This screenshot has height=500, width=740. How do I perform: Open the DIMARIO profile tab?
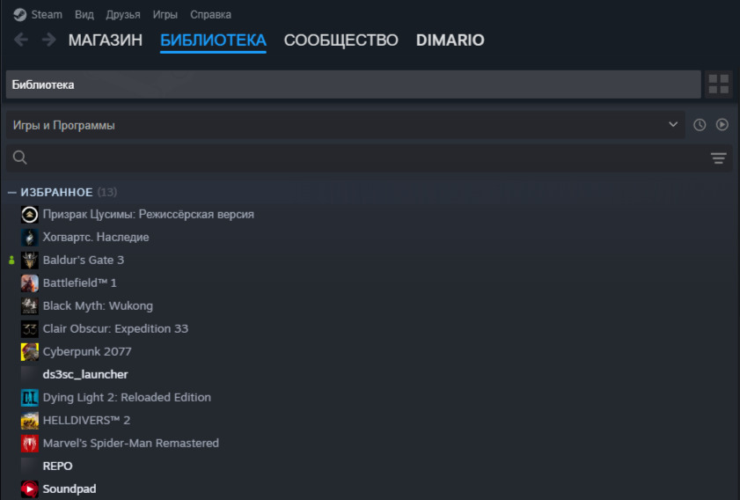click(x=450, y=40)
